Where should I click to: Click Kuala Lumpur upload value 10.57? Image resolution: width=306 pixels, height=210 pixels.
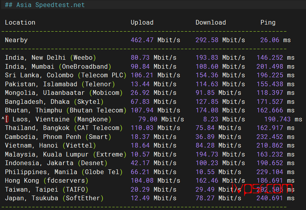pyautogui.click(x=140, y=154)
